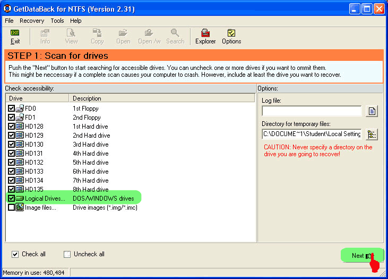Sort by the Drive column header

pyautogui.click(x=37, y=98)
